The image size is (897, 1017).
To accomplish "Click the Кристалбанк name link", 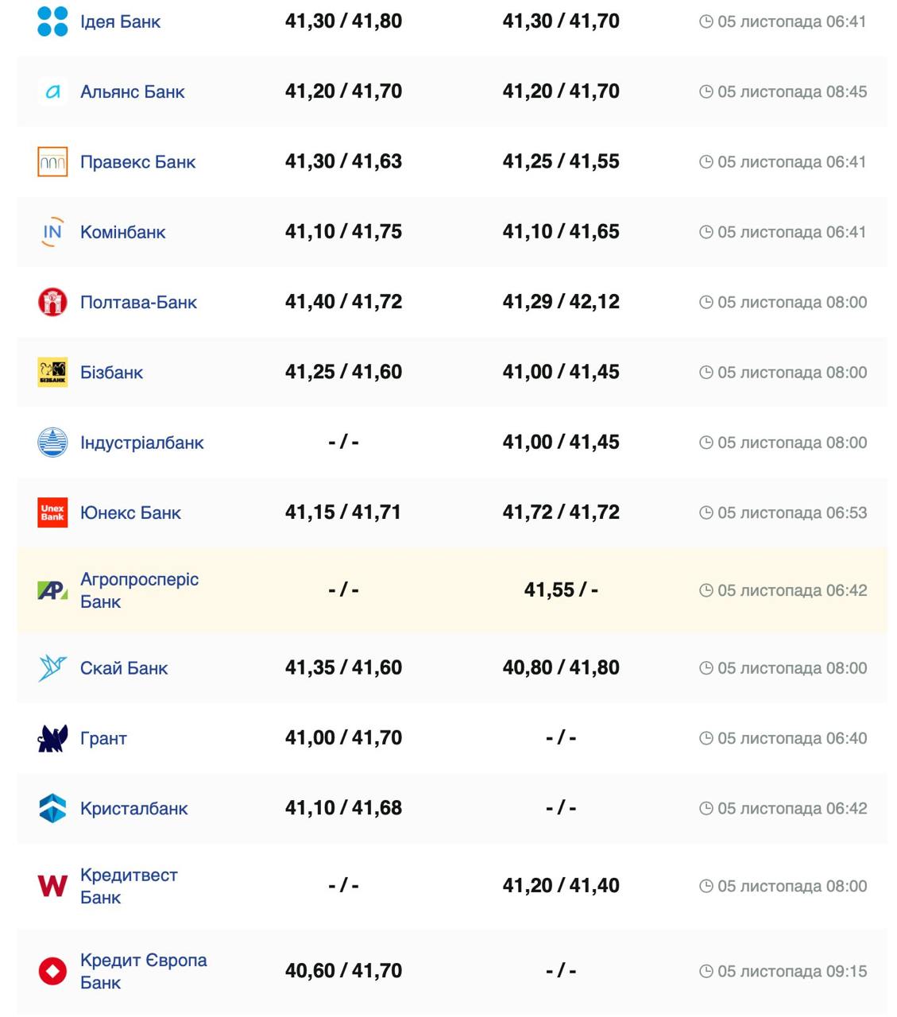I will point(133,808).
